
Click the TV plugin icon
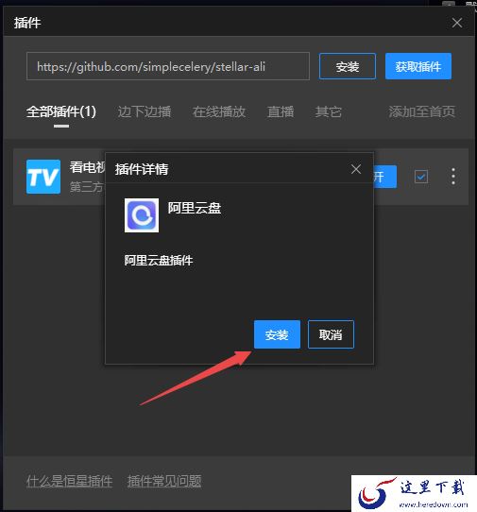tap(43, 177)
